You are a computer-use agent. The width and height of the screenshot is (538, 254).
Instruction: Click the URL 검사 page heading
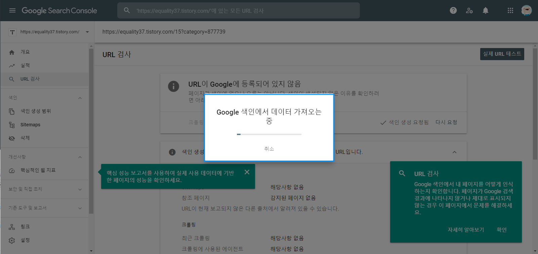point(117,54)
